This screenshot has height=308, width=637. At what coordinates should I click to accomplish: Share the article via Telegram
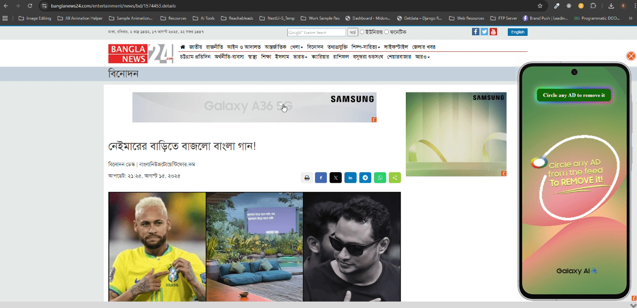pos(365,178)
